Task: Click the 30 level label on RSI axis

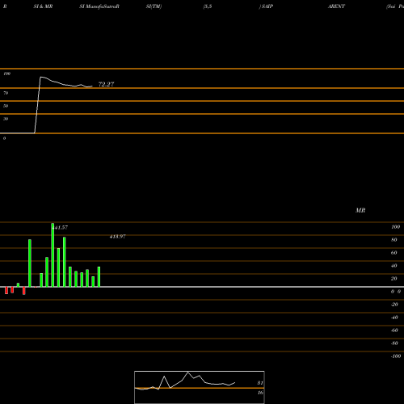Action: [x=6, y=119]
